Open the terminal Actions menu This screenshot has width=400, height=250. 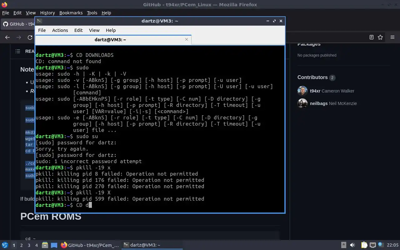point(60,30)
